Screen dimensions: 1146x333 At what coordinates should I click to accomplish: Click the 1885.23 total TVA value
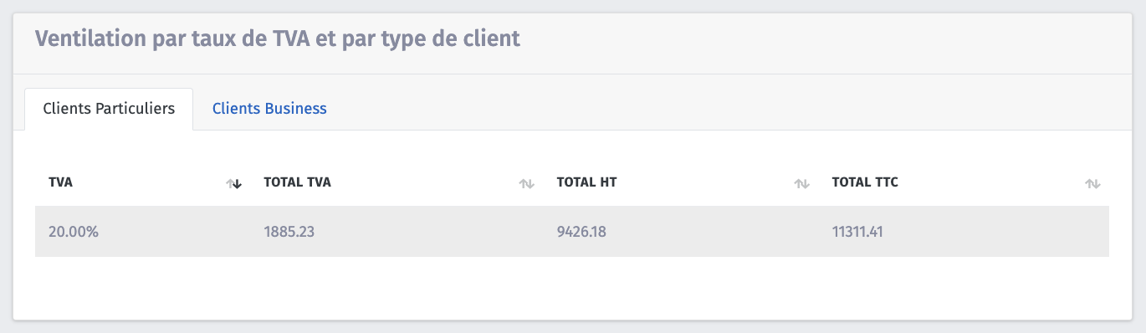click(289, 232)
